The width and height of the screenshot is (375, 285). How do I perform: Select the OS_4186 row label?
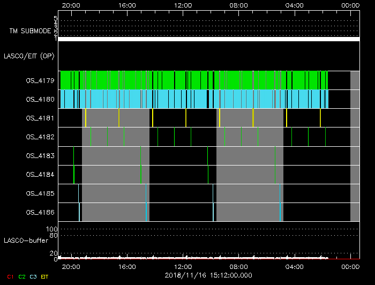tap(40, 212)
